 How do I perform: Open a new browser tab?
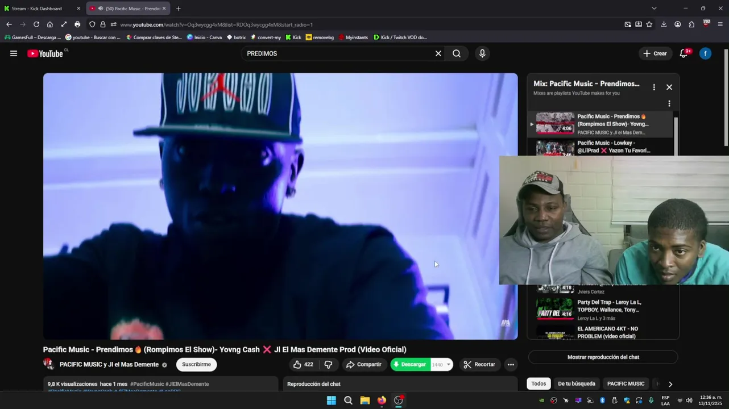pyautogui.click(x=178, y=9)
